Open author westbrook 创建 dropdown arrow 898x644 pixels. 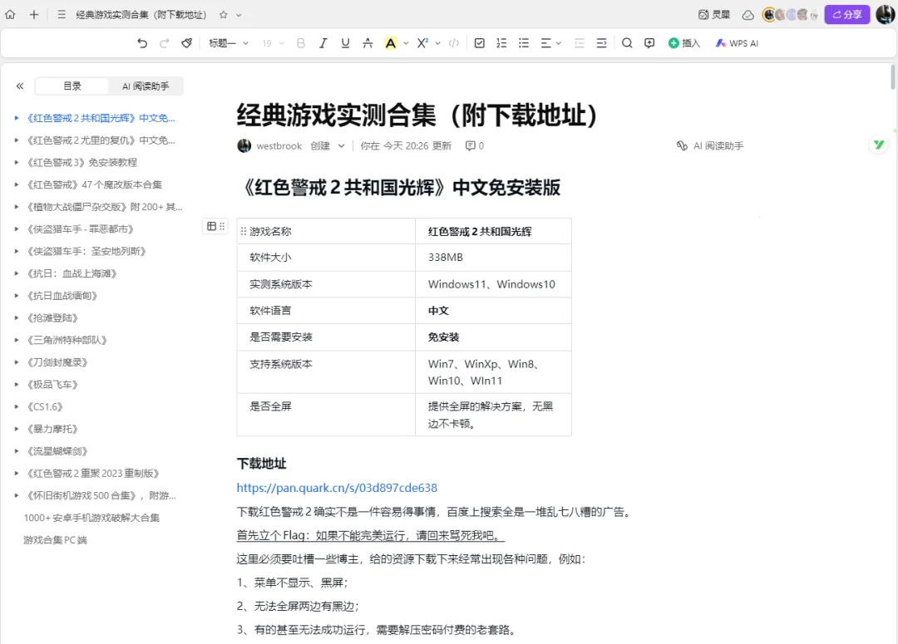click(342, 146)
